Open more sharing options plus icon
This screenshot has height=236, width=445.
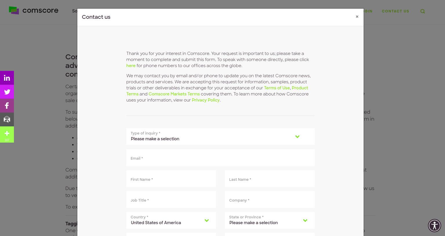coord(7,134)
